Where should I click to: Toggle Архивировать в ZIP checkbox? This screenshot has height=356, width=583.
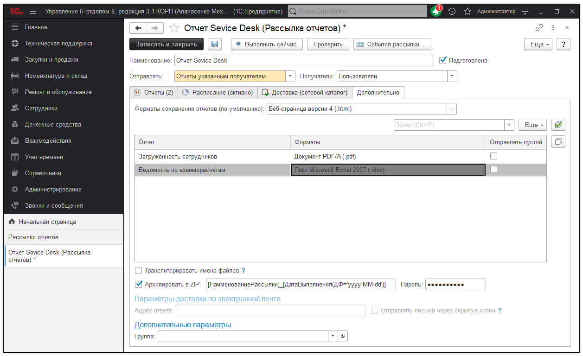pos(138,284)
